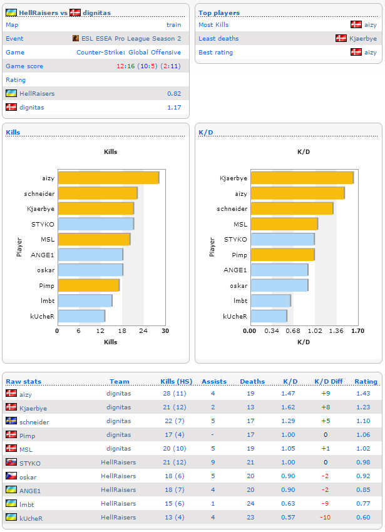The width and height of the screenshot is (385, 532).
Task: Click lmbt's bar in K/D chart
Action: 270,300
